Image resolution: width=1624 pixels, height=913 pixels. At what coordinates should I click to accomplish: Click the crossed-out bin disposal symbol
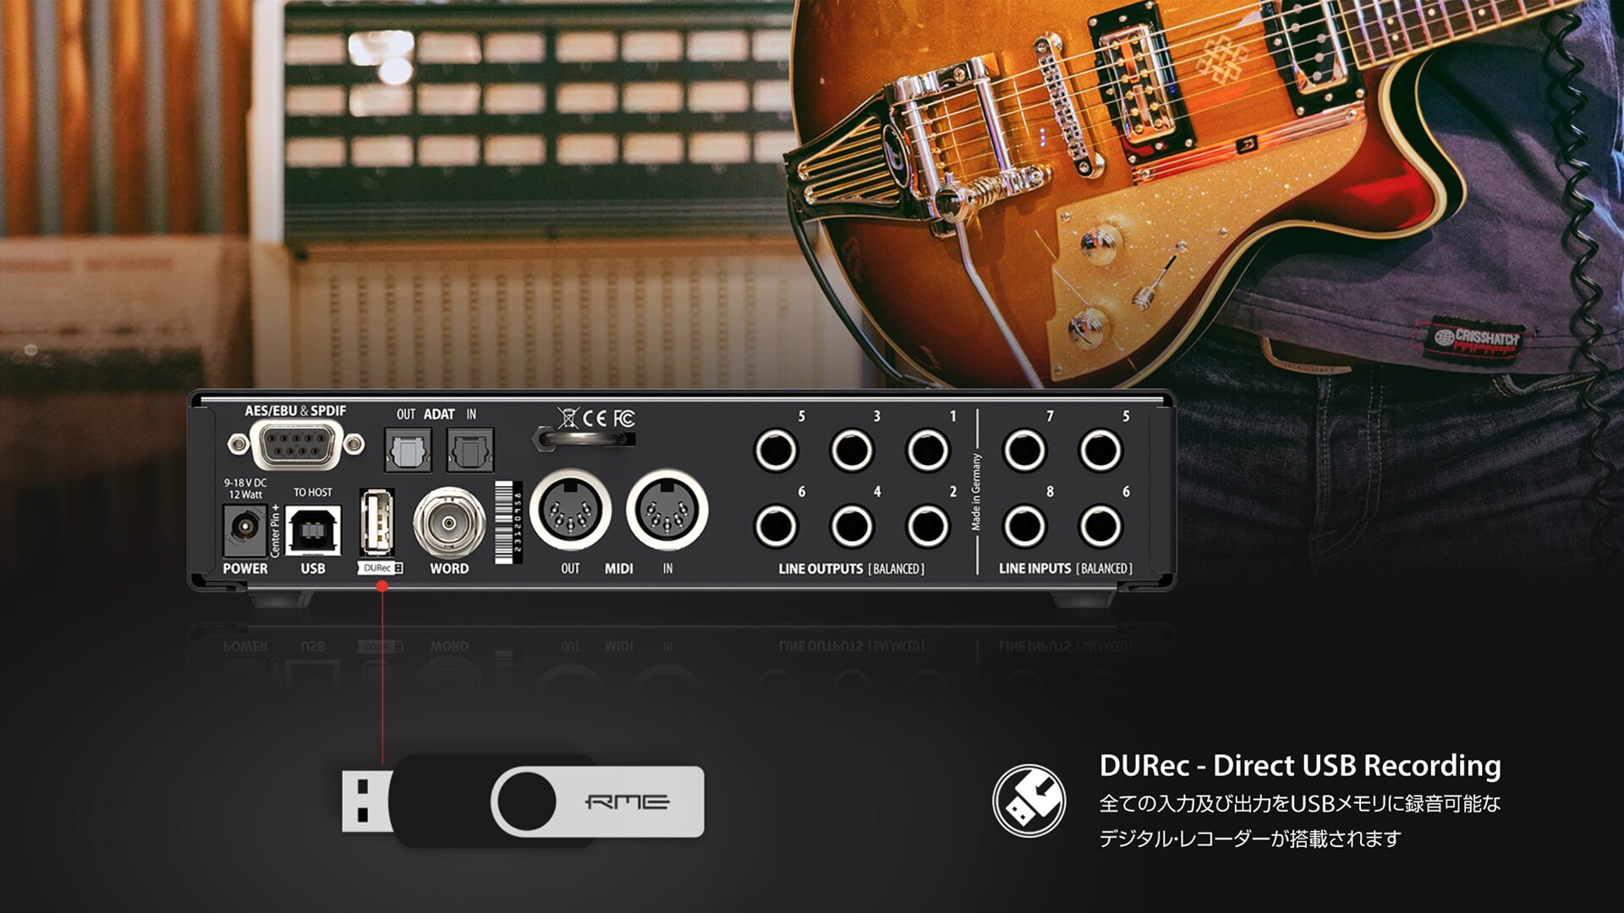(x=568, y=417)
